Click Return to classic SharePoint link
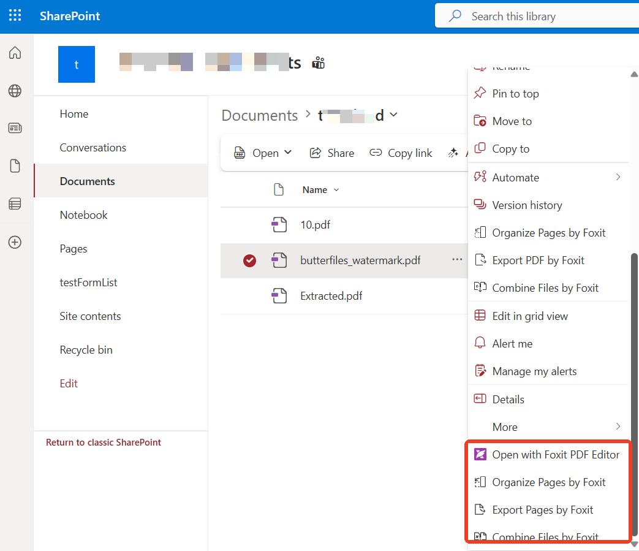Screen dimensions: 639x551 click(x=104, y=442)
